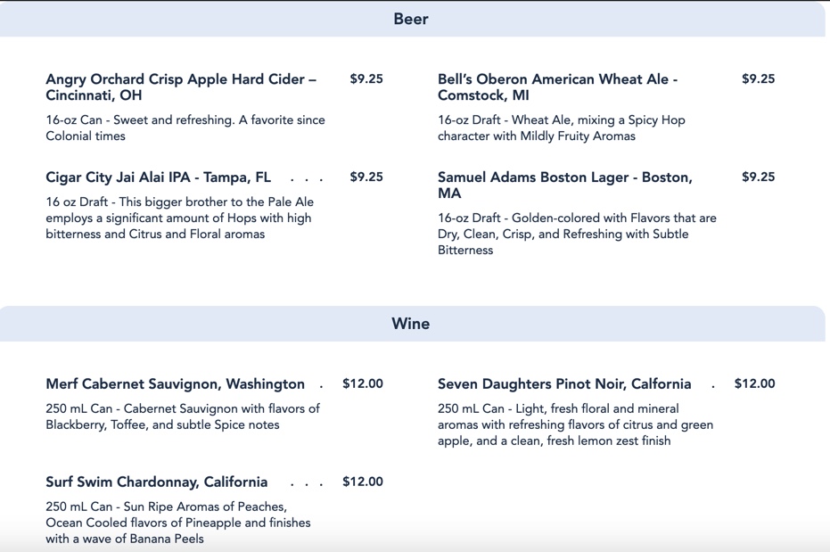Click the Angry Orchard cider price
Viewport: 830px width, 552px height.
[x=366, y=79]
